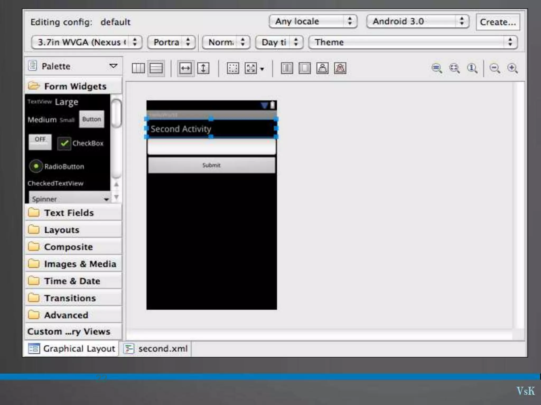Select the CheckedTextView widget

tap(55, 183)
